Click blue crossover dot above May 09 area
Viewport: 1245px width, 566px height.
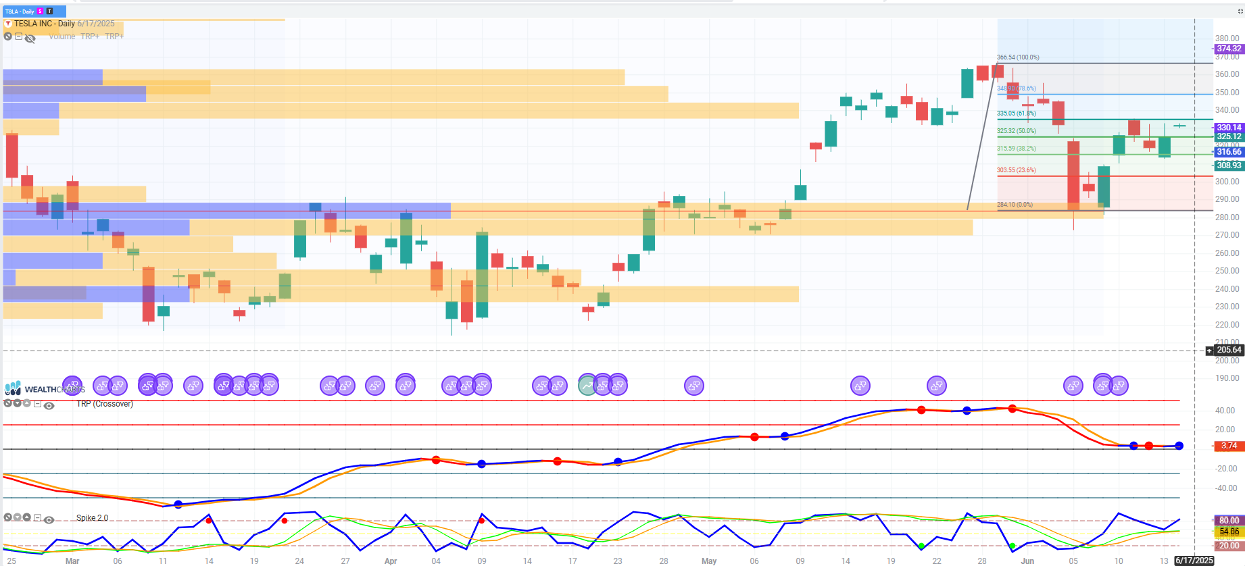(785, 436)
